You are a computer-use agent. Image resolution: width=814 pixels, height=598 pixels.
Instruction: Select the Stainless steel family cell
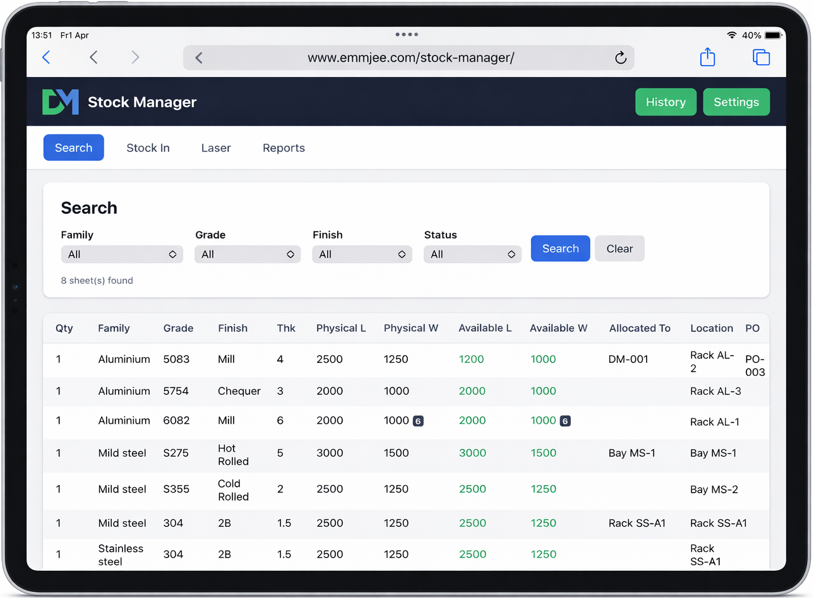121,555
